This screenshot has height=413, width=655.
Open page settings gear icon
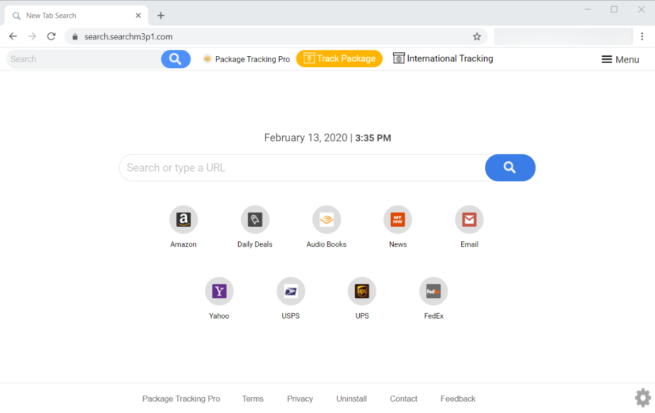point(643,397)
